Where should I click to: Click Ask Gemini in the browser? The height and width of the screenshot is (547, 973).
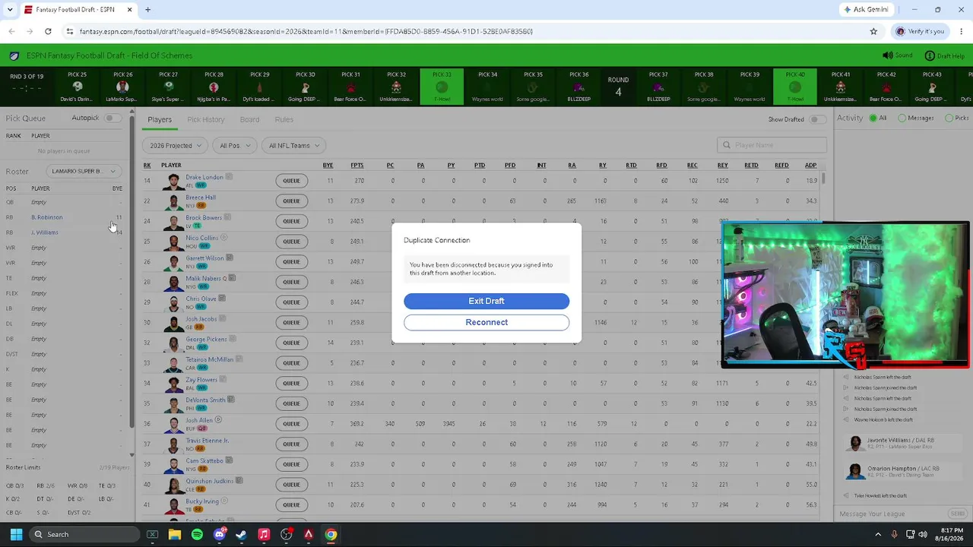tap(867, 10)
